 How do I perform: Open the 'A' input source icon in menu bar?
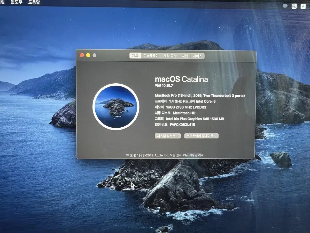coord(303,6)
